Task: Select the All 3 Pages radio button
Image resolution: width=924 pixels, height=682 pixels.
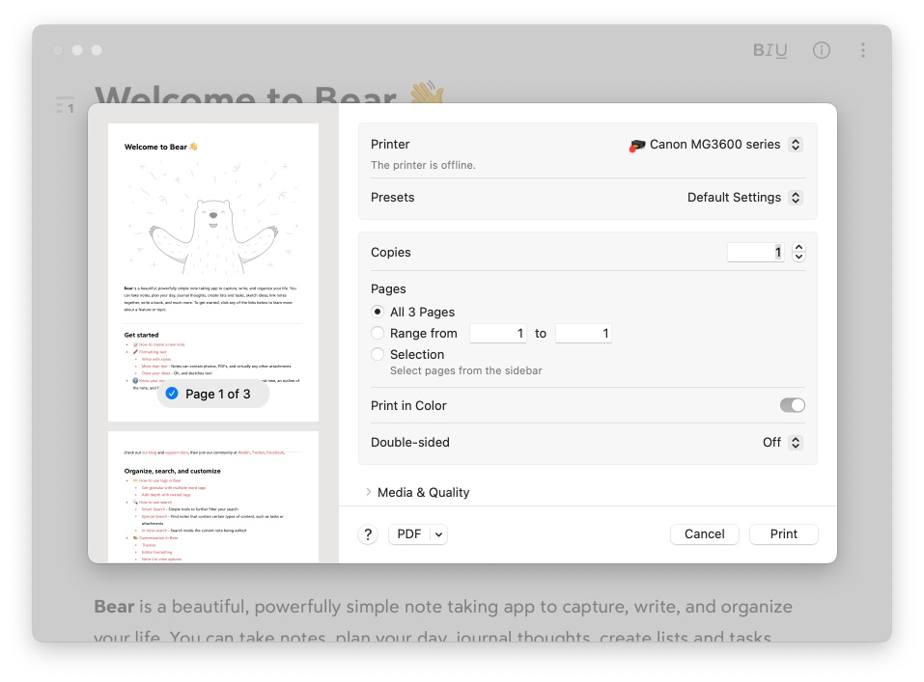Action: click(x=378, y=312)
